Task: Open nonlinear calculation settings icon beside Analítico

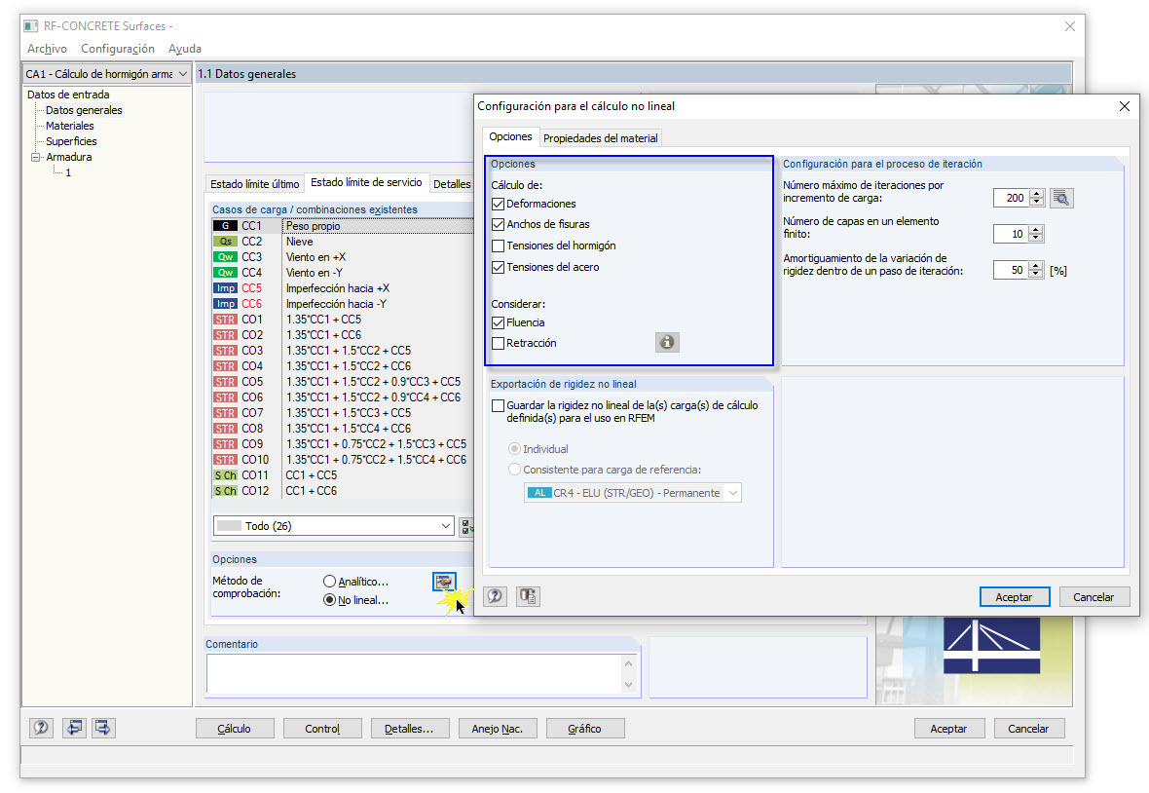Action: click(444, 582)
